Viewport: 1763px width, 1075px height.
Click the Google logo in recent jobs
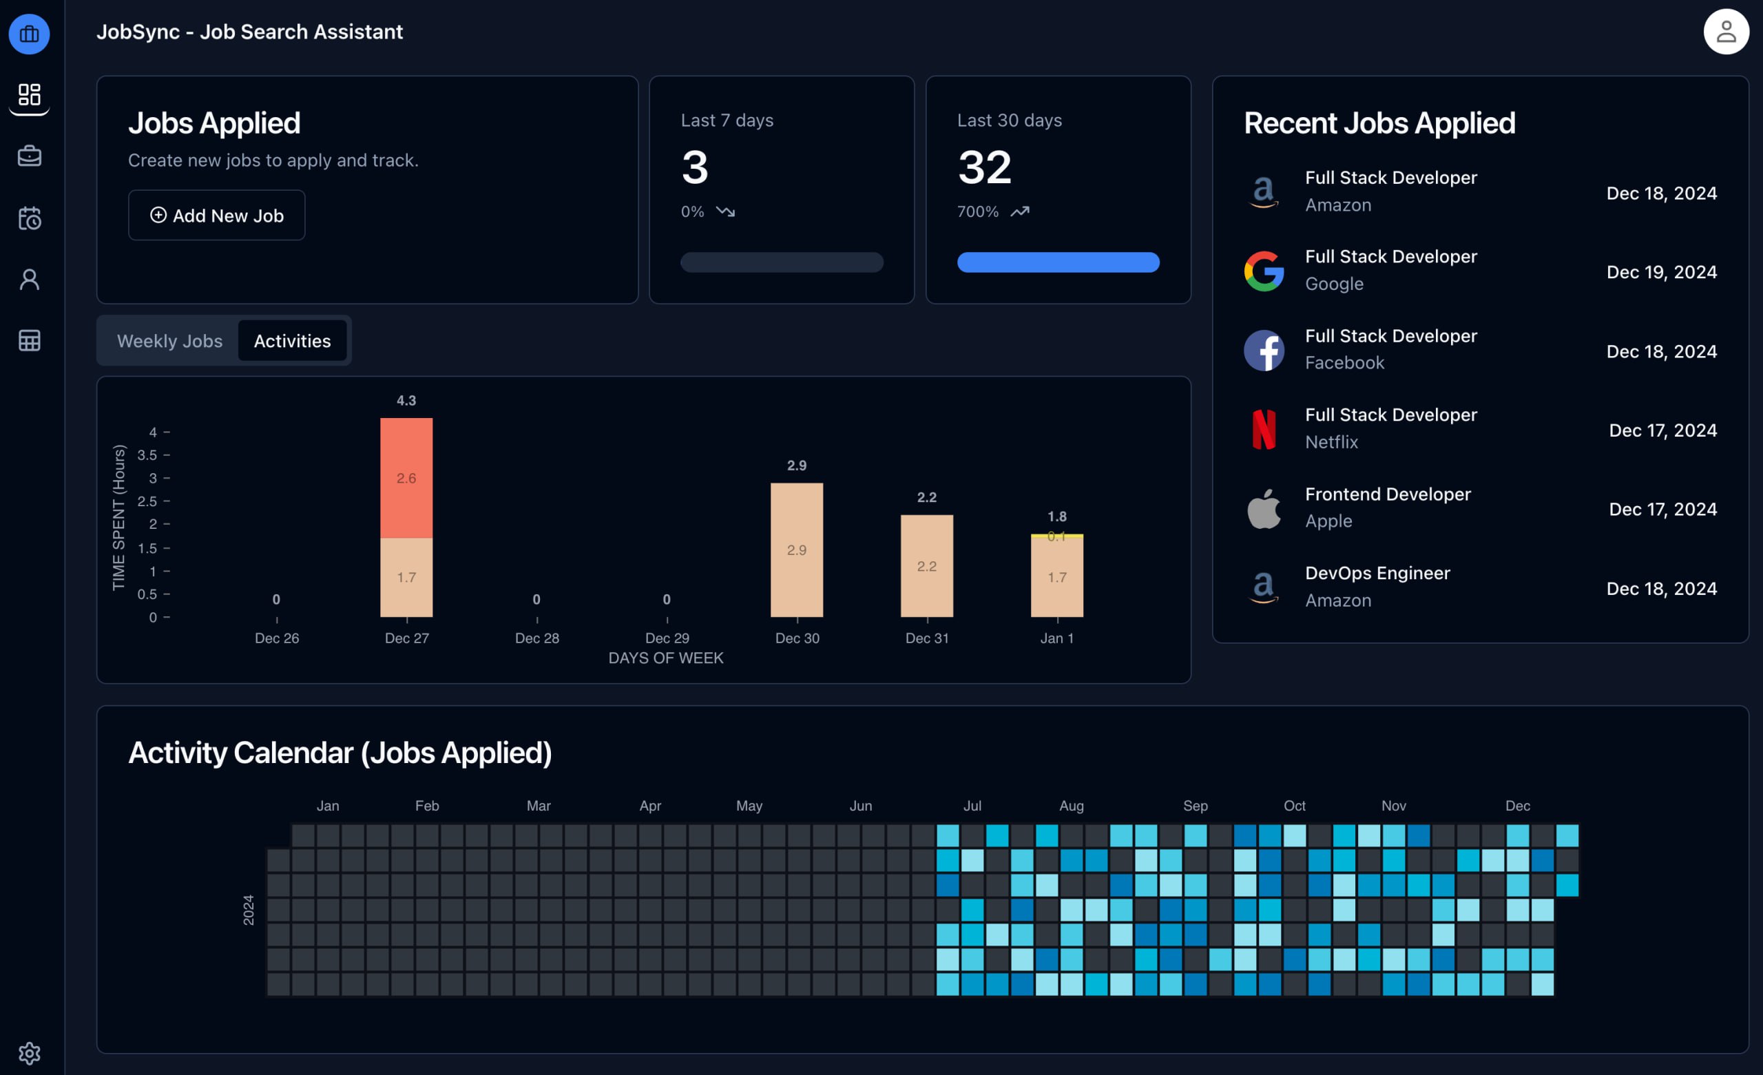[x=1264, y=271]
